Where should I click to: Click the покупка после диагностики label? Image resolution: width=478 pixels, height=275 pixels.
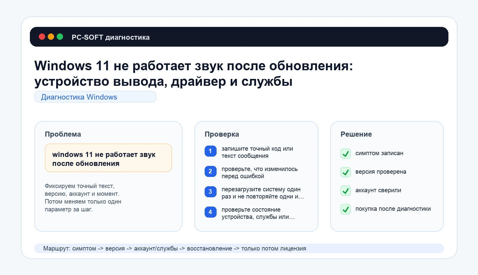coord(393,209)
